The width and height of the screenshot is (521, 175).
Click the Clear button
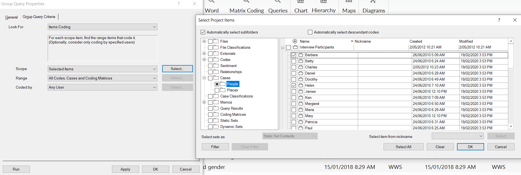440,147
